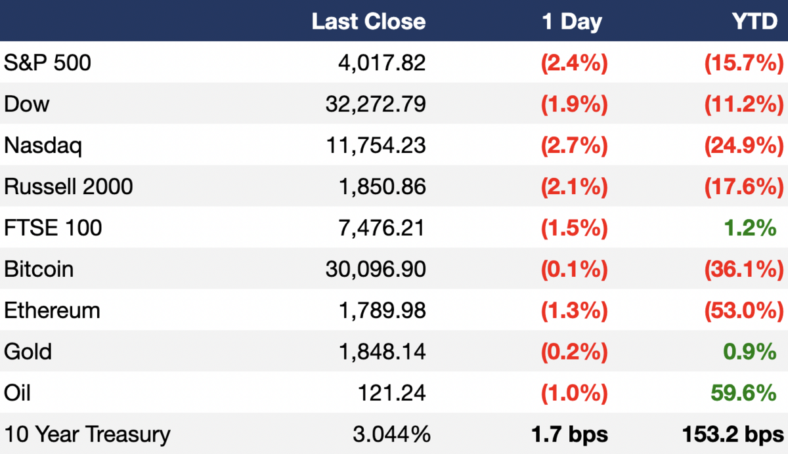Select the Dow row label
This screenshot has height=454, width=788.
pos(26,104)
